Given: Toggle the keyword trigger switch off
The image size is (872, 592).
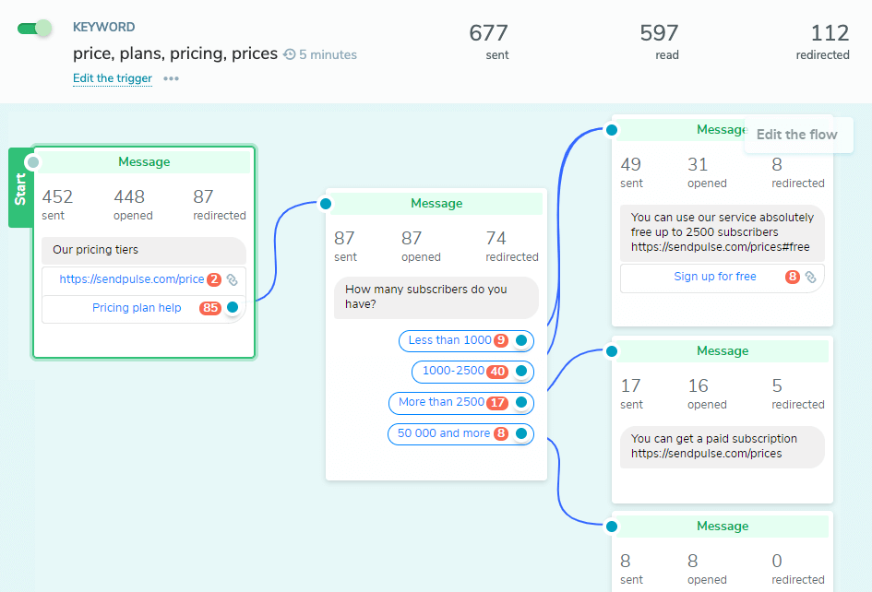Looking at the screenshot, I should [x=35, y=28].
